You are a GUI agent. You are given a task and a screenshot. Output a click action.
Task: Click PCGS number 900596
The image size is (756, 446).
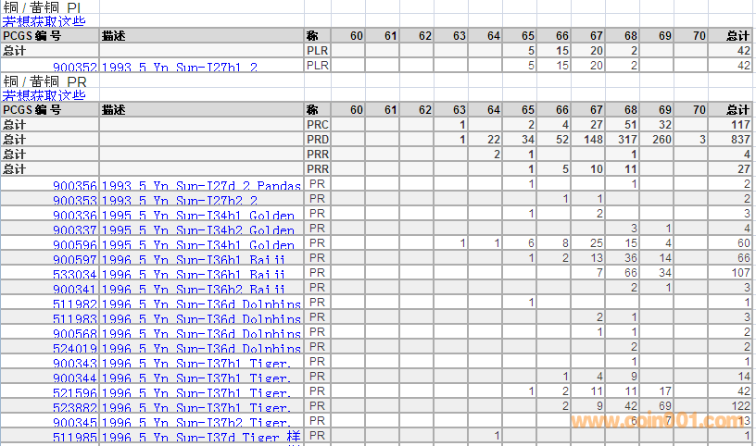pyautogui.click(x=74, y=244)
